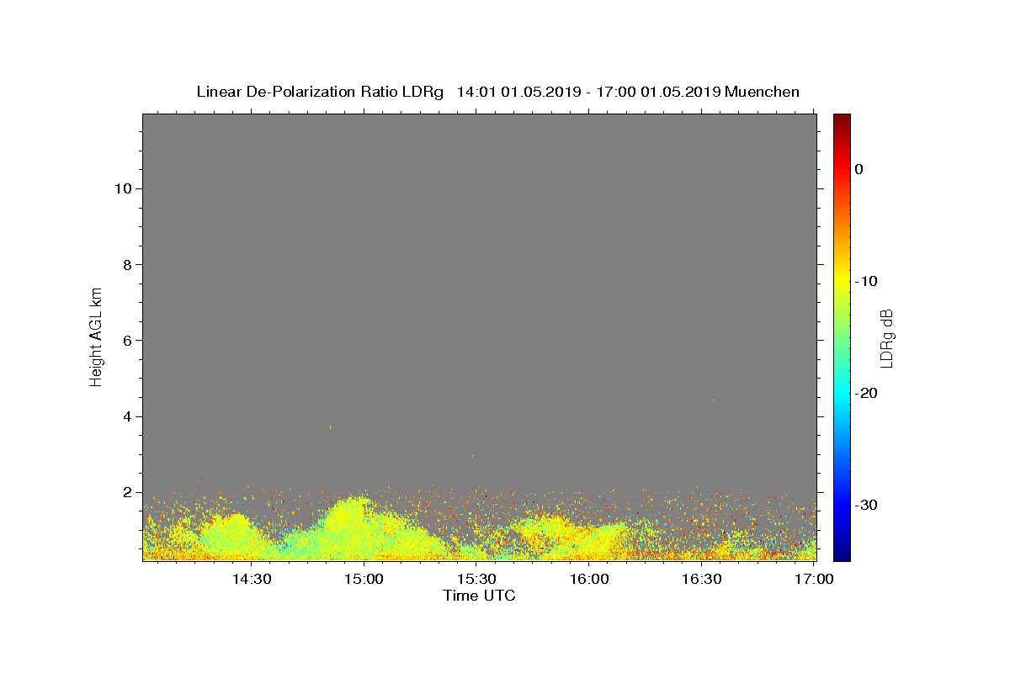
Task: Click the blue -30 dB colorbar region
Action: pos(842,505)
